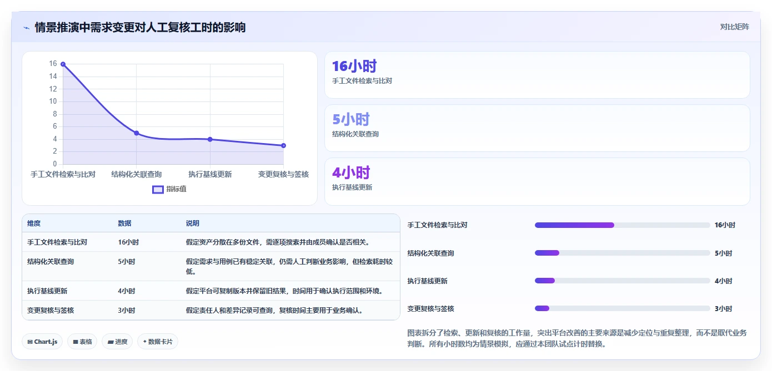The height and width of the screenshot is (371, 772).
Task: Click table value 5小时
Action: 127,261
